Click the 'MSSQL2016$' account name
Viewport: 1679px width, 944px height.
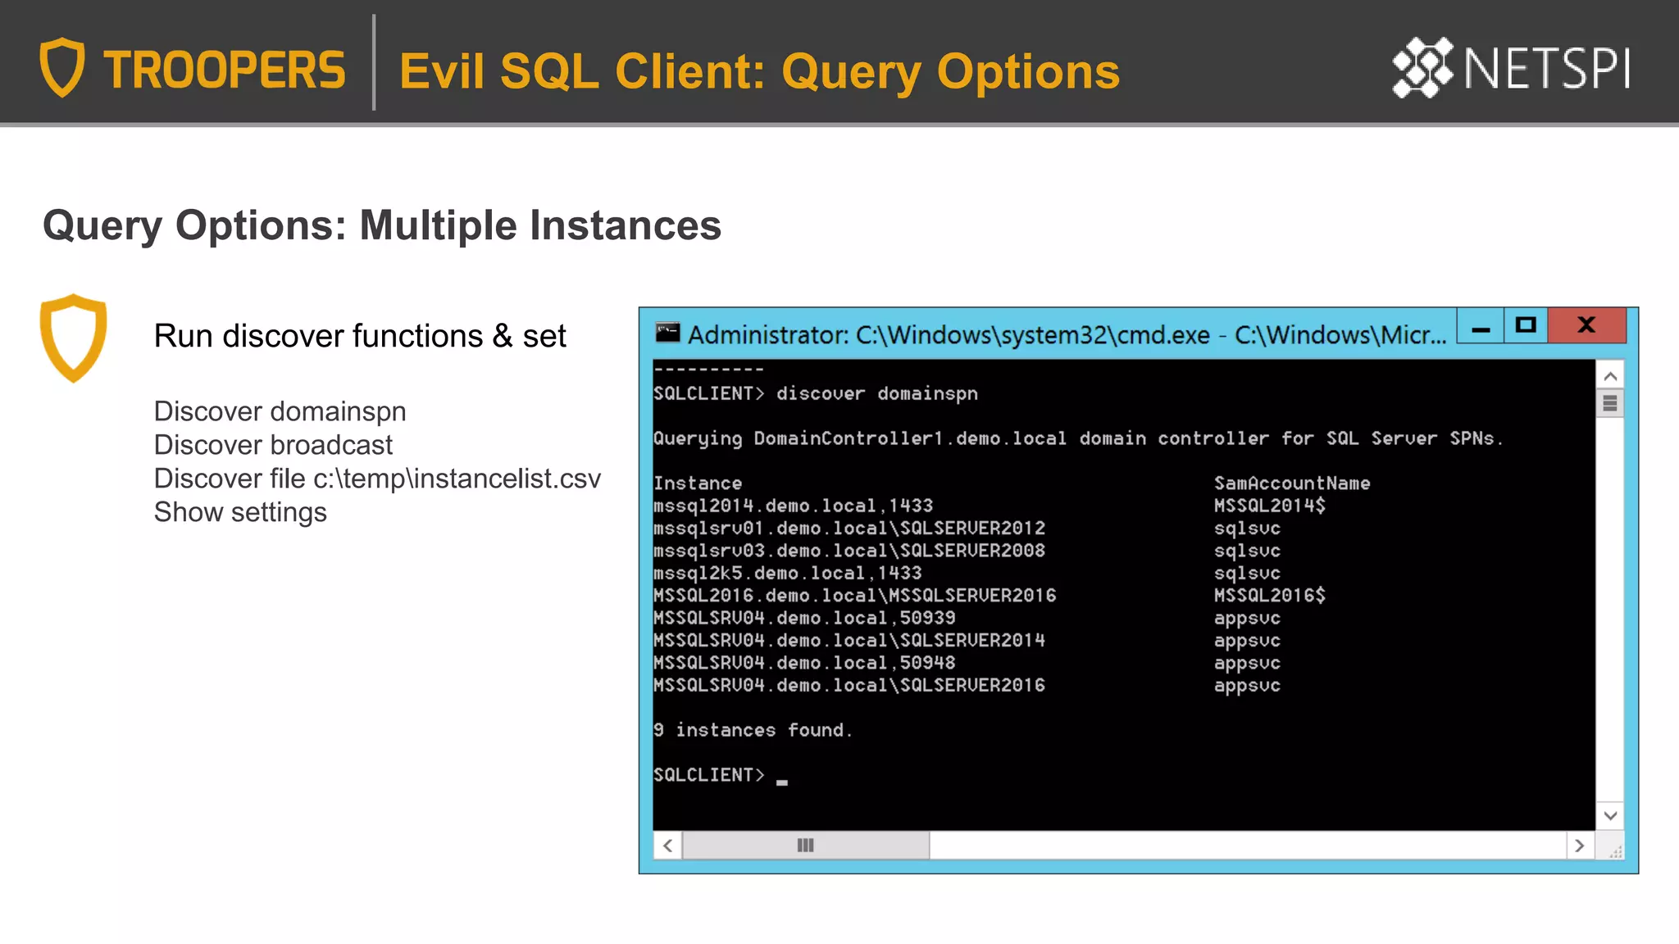coord(1270,596)
